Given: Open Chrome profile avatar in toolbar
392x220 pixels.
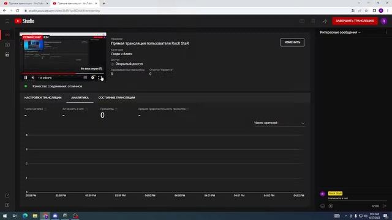Looking at the screenshot, I should [381, 11].
